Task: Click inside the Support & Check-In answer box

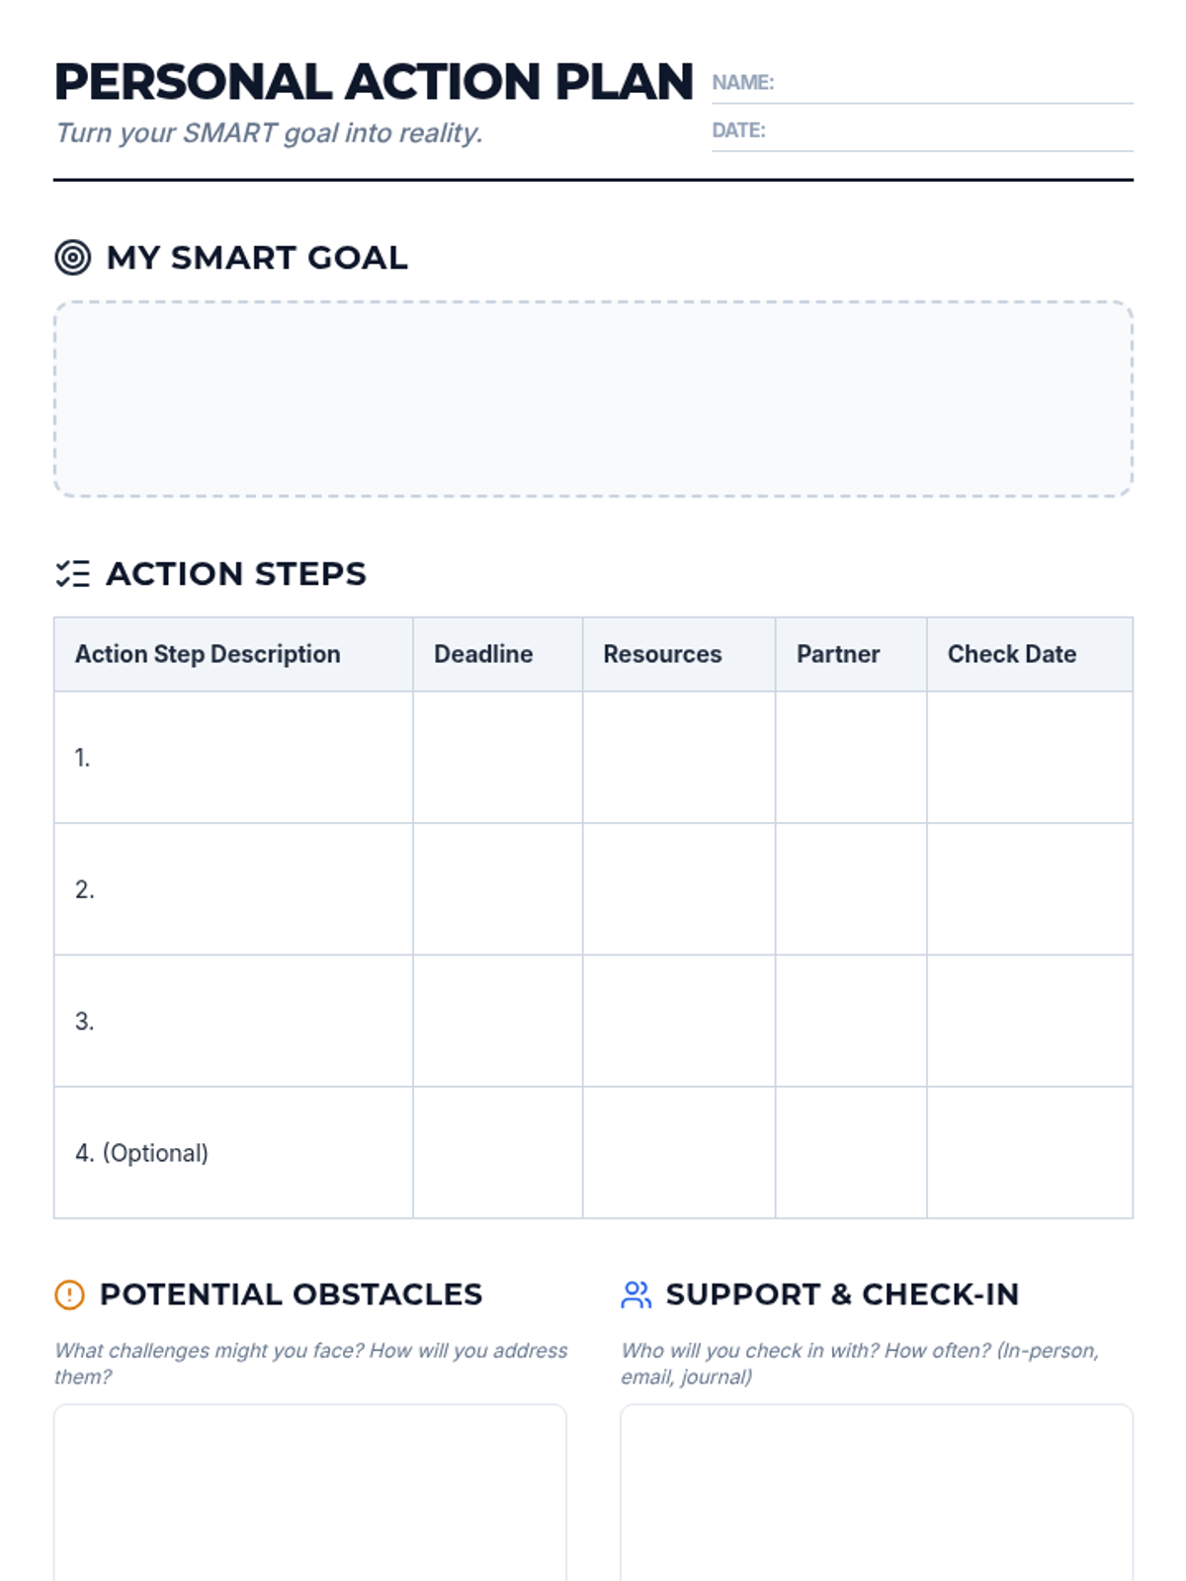Action: coord(876,1492)
